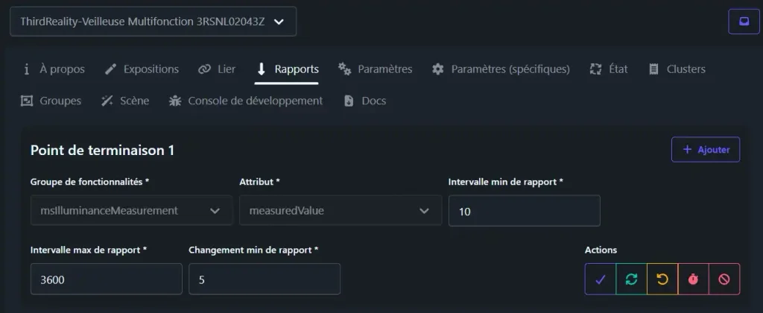
Task: Open the ThirdReality device selector dropdown
Action: pos(153,22)
